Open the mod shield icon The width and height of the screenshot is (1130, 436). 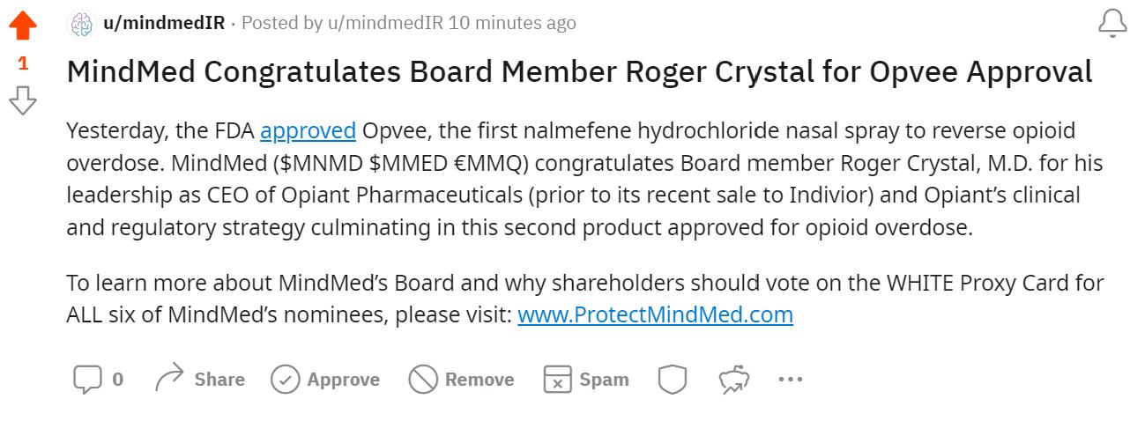point(673,380)
